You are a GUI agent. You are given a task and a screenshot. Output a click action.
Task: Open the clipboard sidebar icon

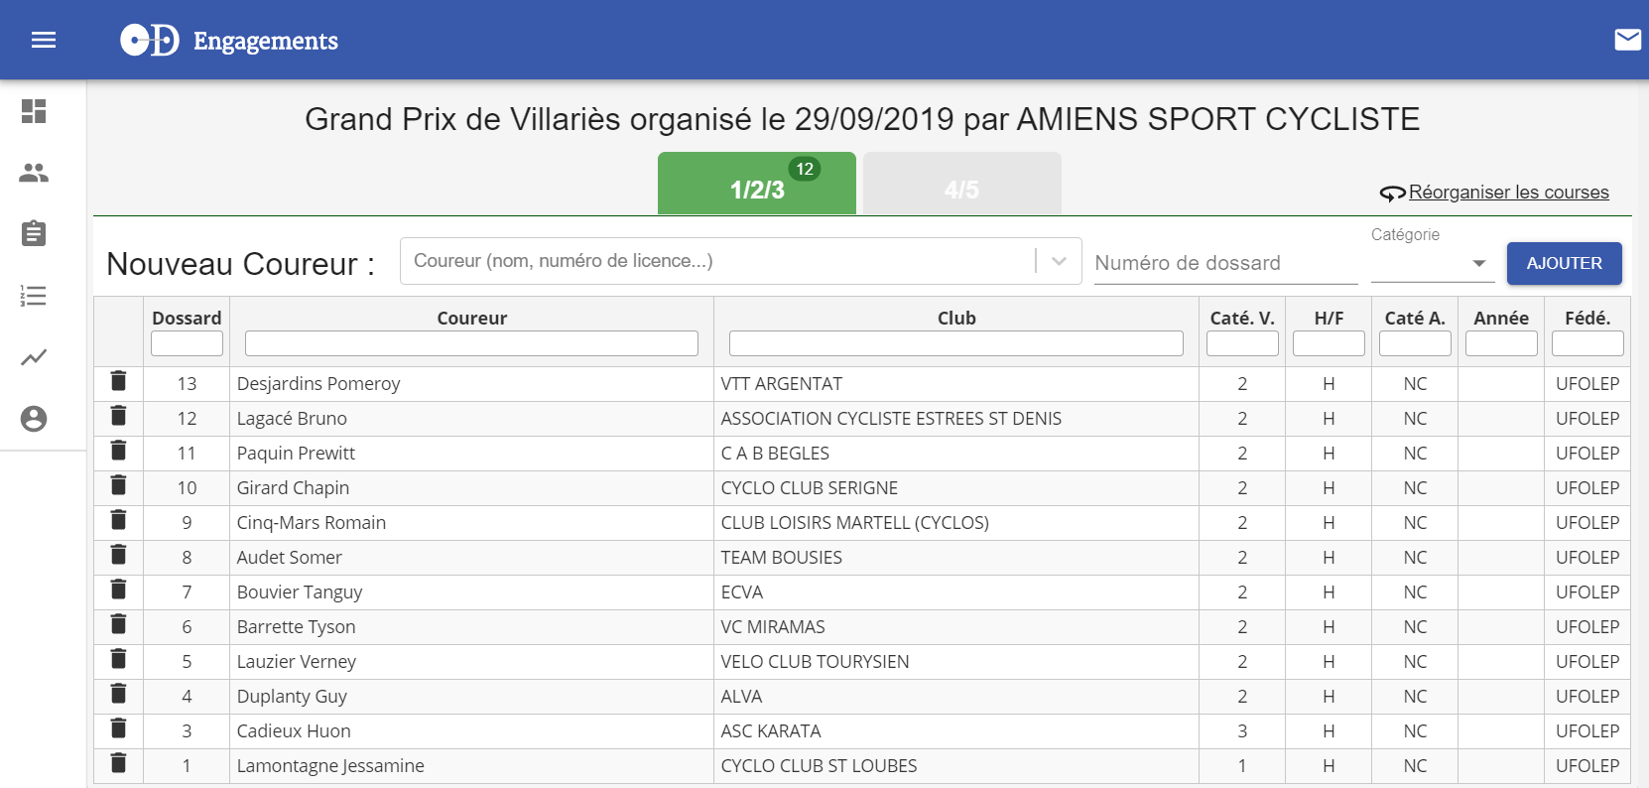(x=34, y=233)
